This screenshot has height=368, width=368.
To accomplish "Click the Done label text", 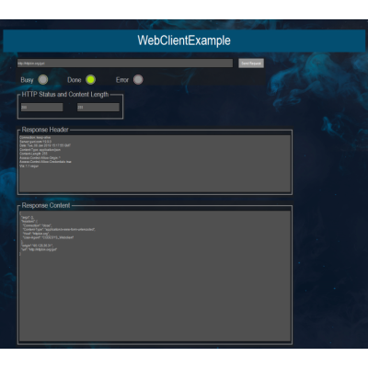I will coord(75,80).
